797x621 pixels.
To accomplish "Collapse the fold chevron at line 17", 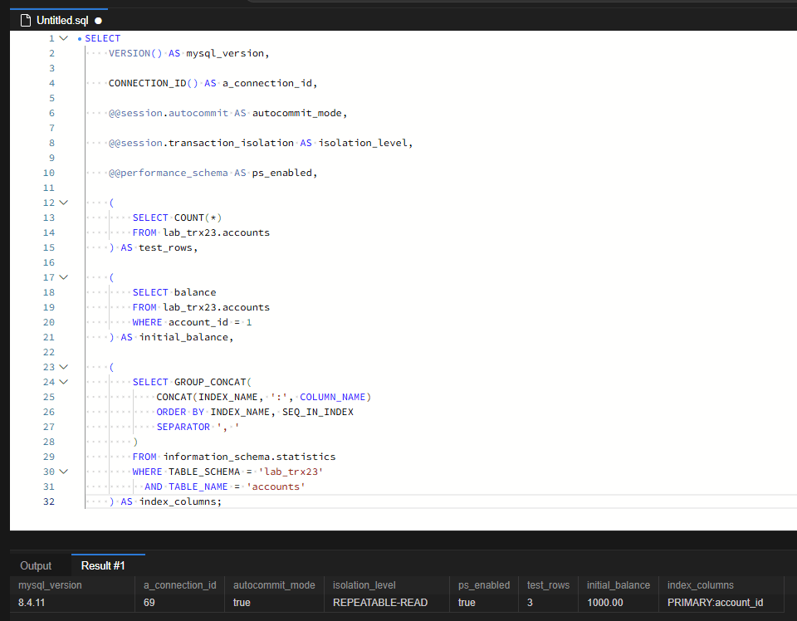I will (64, 277).
